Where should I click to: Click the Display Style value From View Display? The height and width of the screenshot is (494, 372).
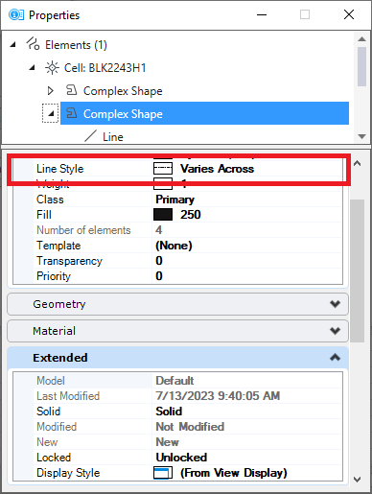[234, 473]
